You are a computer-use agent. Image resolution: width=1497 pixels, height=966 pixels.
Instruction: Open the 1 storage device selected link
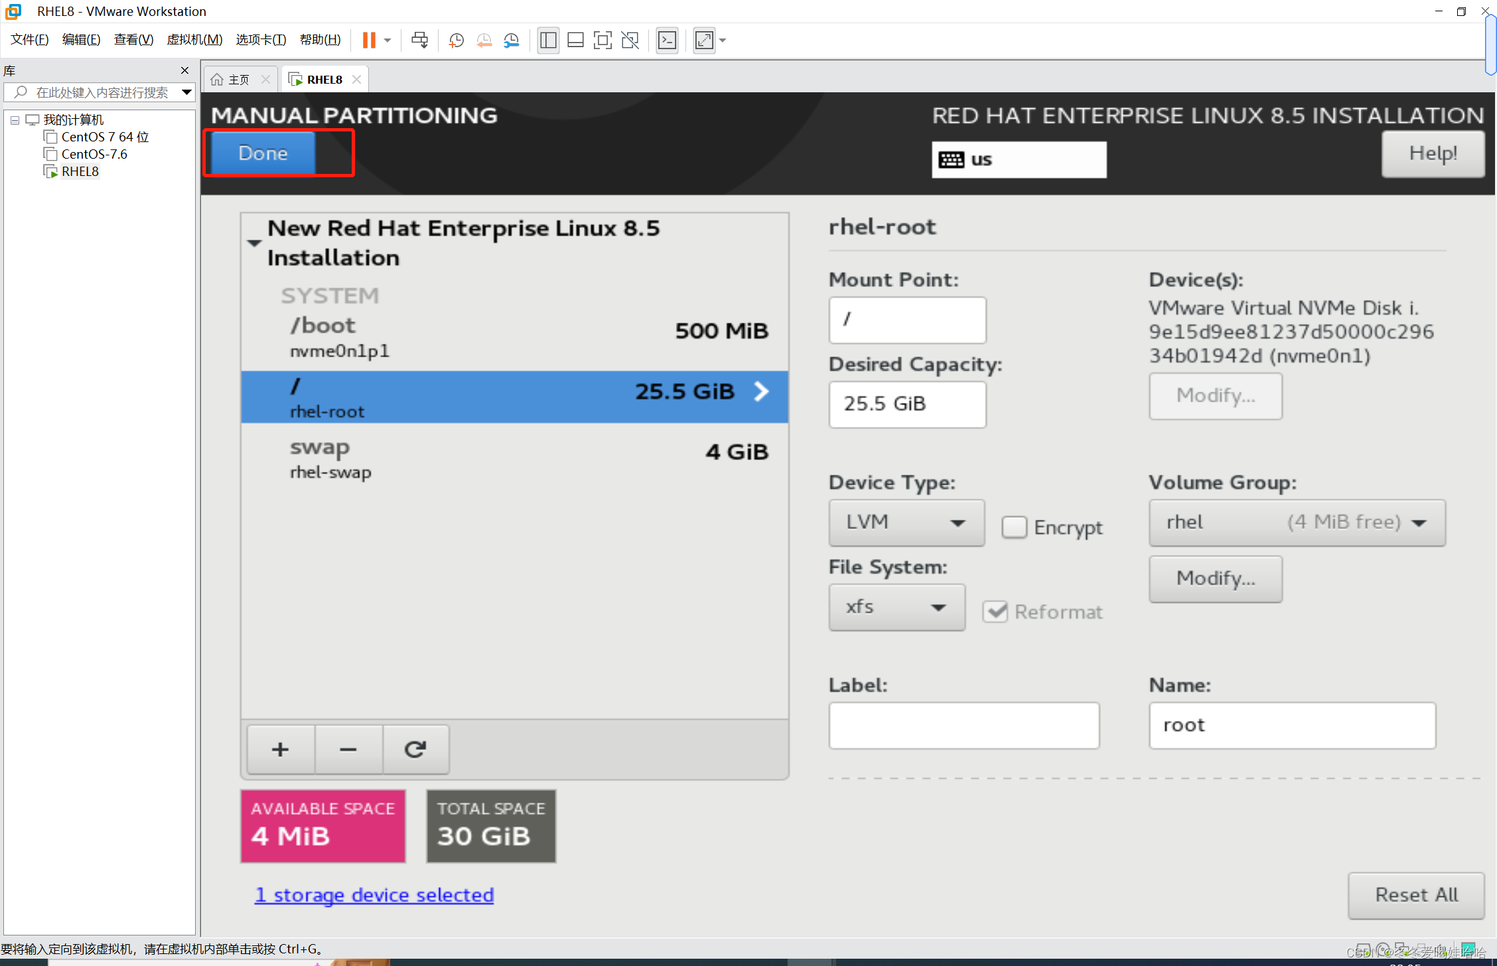(x=374, y=895)
